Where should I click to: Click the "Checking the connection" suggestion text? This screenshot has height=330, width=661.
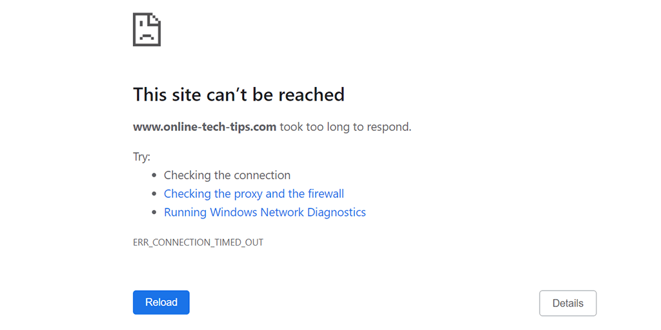[x=227, y=175]
